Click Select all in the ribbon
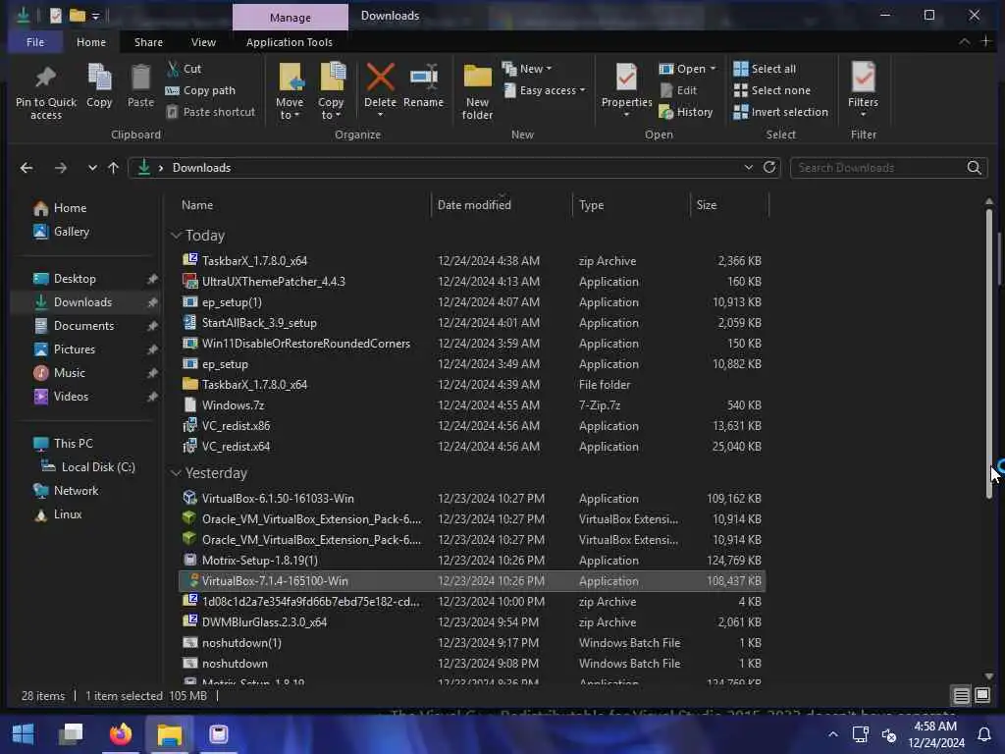Screen dimensions: 1005x754 coord(765,69)
